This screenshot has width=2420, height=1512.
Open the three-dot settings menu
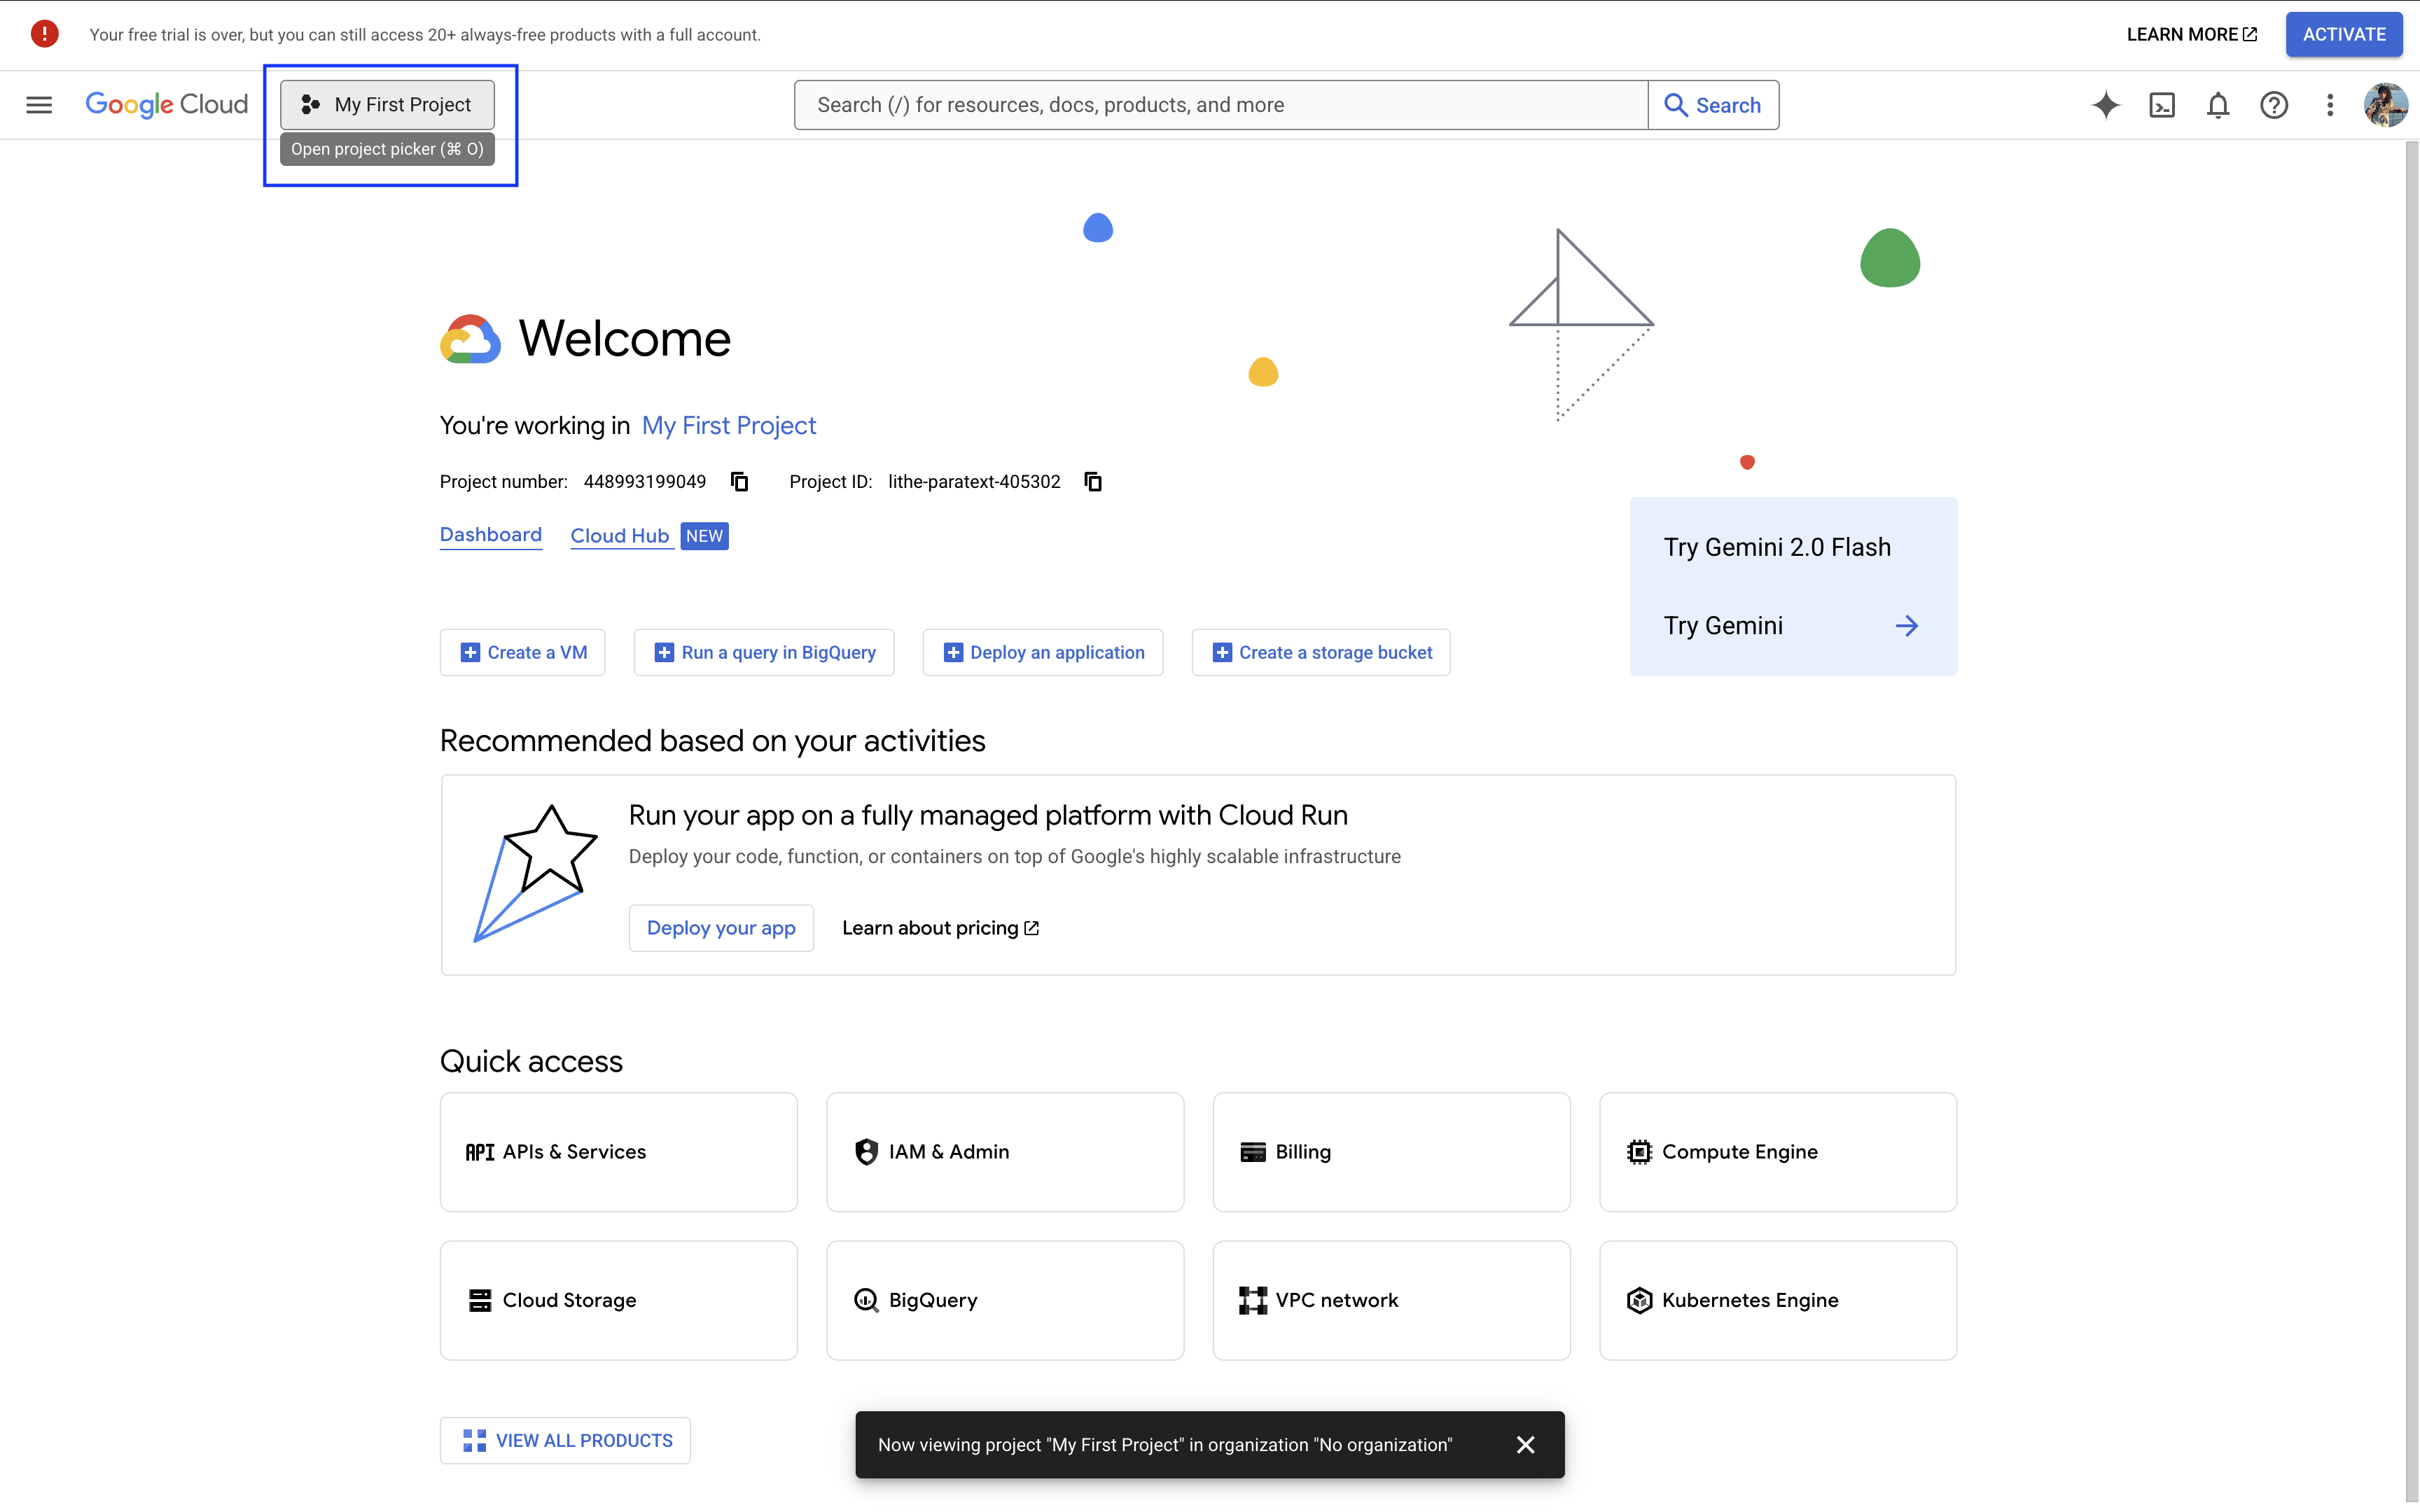click(2329, 105)
